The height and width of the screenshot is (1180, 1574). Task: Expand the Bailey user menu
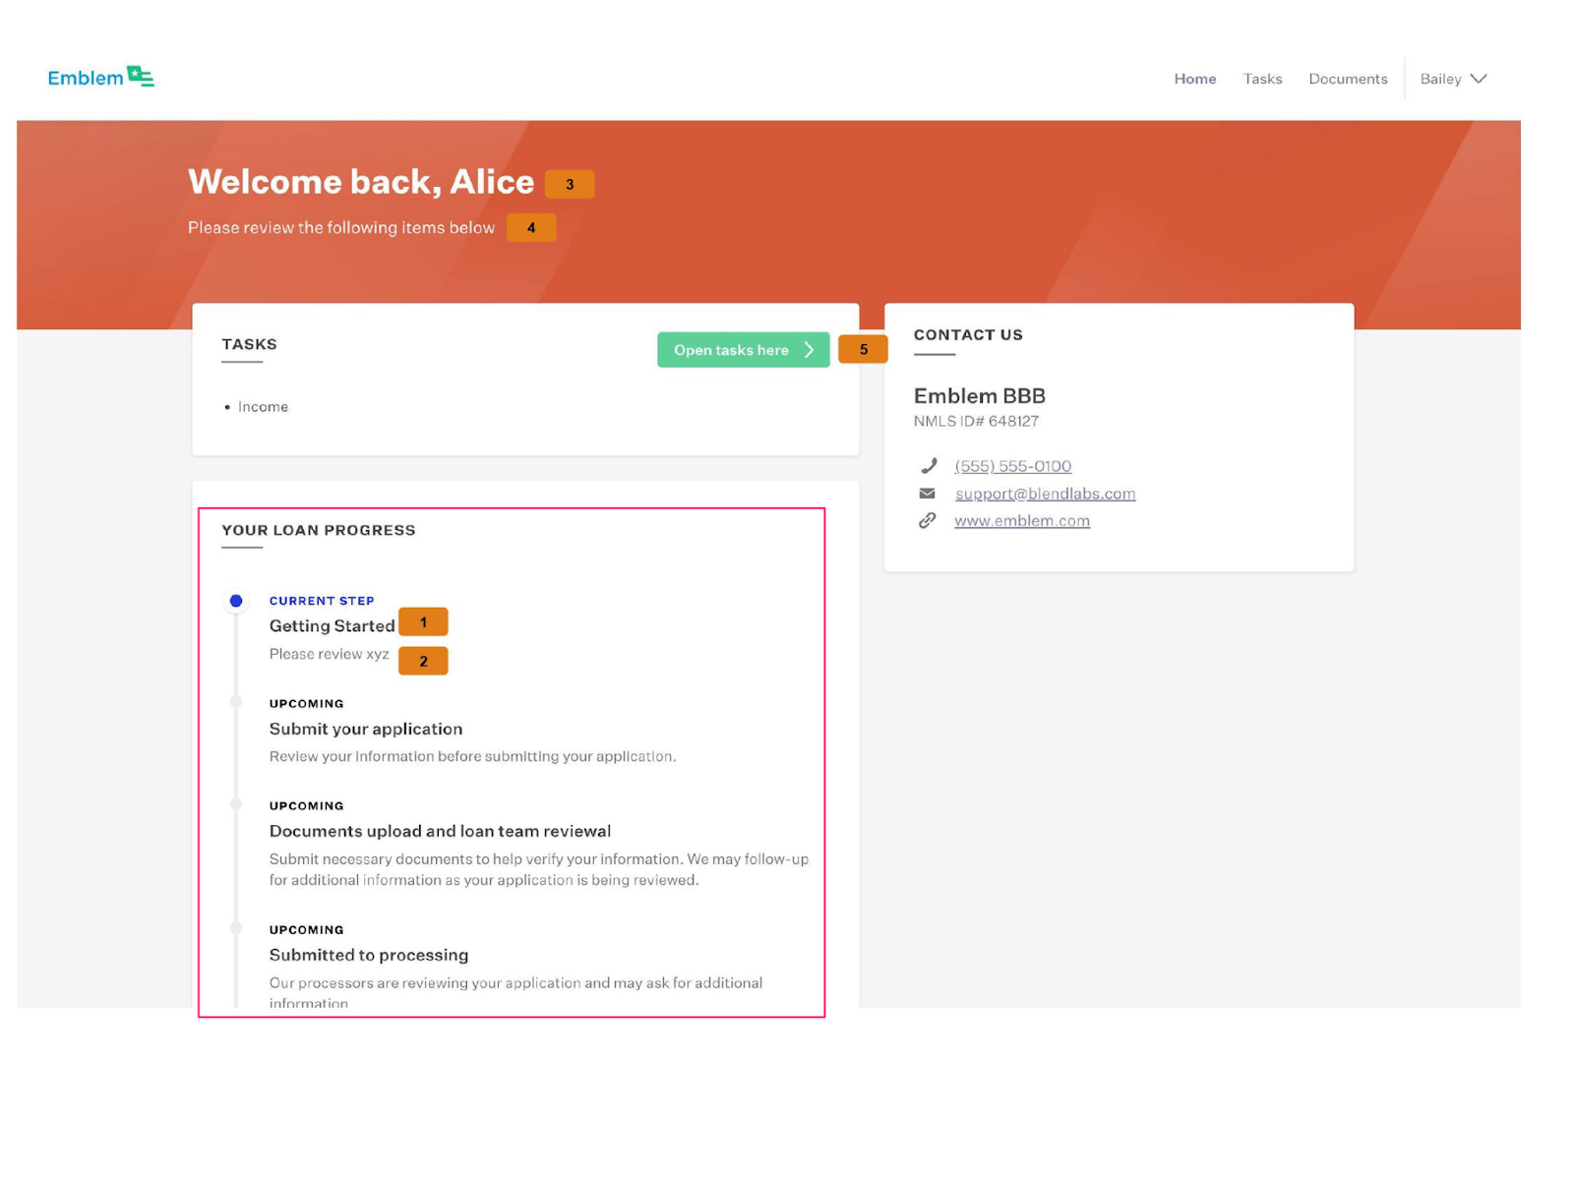[1453, 79]
